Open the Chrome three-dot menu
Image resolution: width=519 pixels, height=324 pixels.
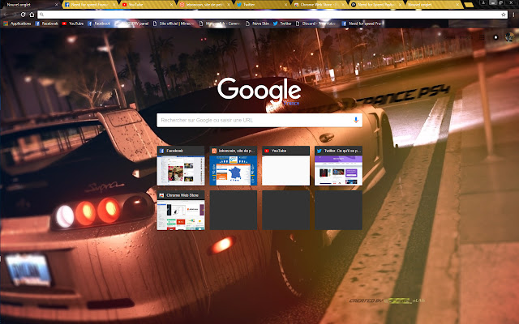(x=513, y=15)
